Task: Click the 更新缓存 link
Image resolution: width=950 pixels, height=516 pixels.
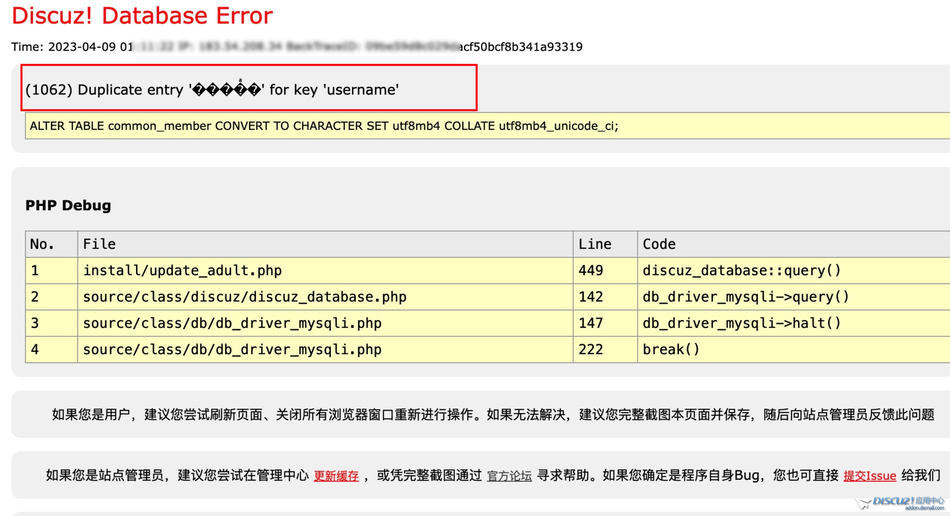Action: 336,476
